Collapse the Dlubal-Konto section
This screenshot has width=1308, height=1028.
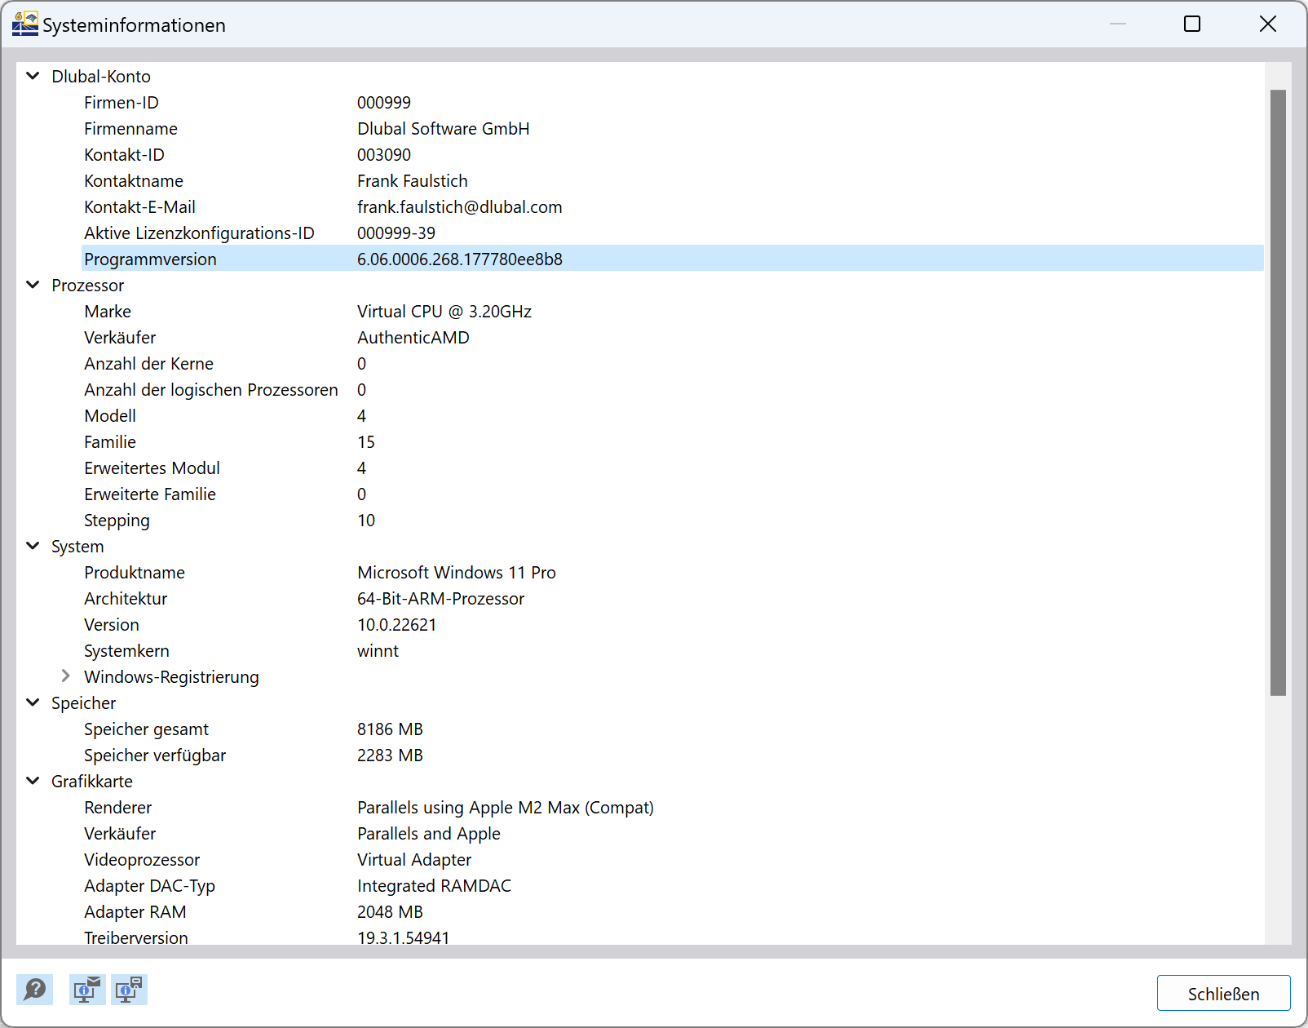tap(33, 75)
